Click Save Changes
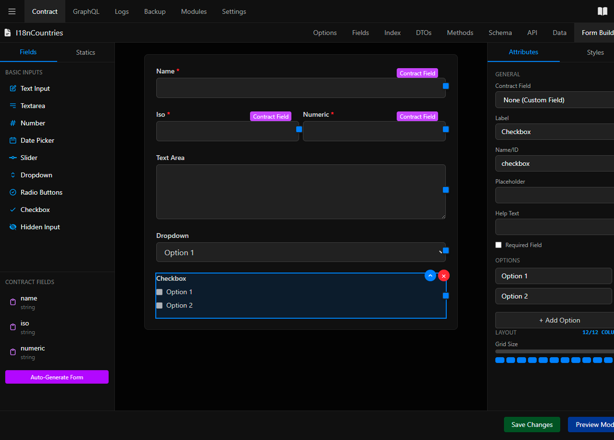The image size is (614, 440). (532, 424)
